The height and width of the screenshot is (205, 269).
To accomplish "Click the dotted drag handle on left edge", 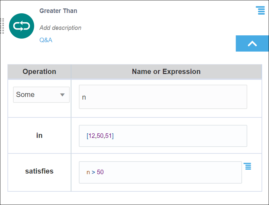I will pos(2,26).
